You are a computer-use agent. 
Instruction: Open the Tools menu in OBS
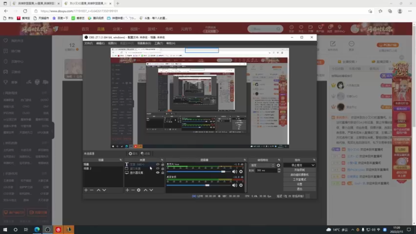[159, 43]
